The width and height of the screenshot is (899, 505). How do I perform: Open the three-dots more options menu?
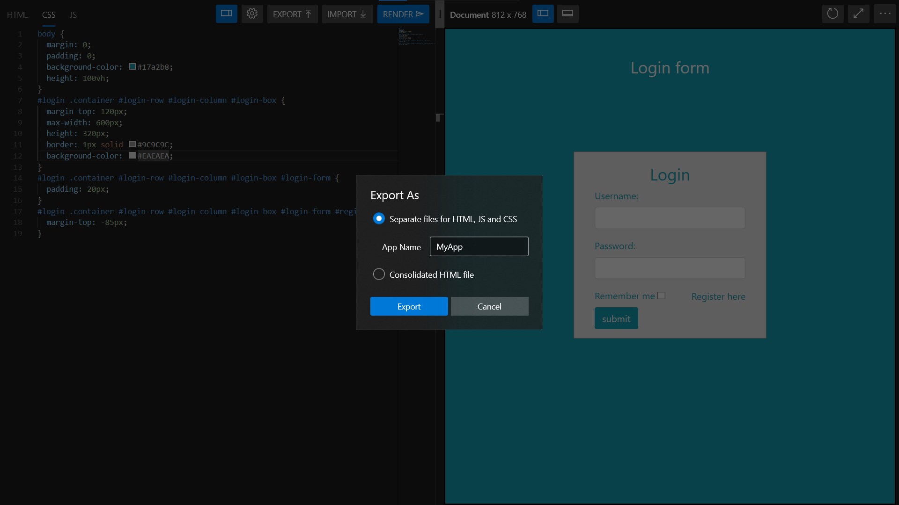tap(884, 14)
